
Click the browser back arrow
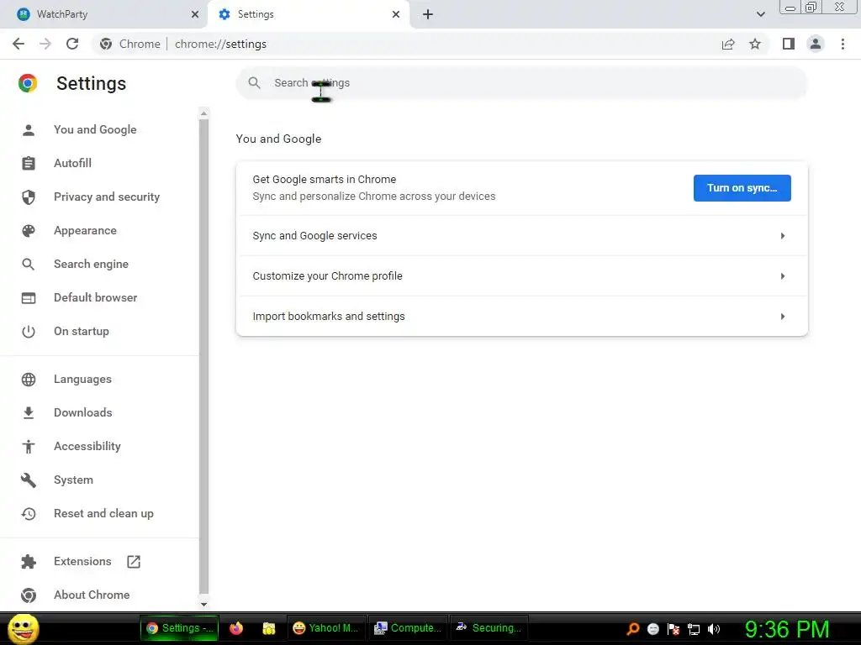click(18, 44)
